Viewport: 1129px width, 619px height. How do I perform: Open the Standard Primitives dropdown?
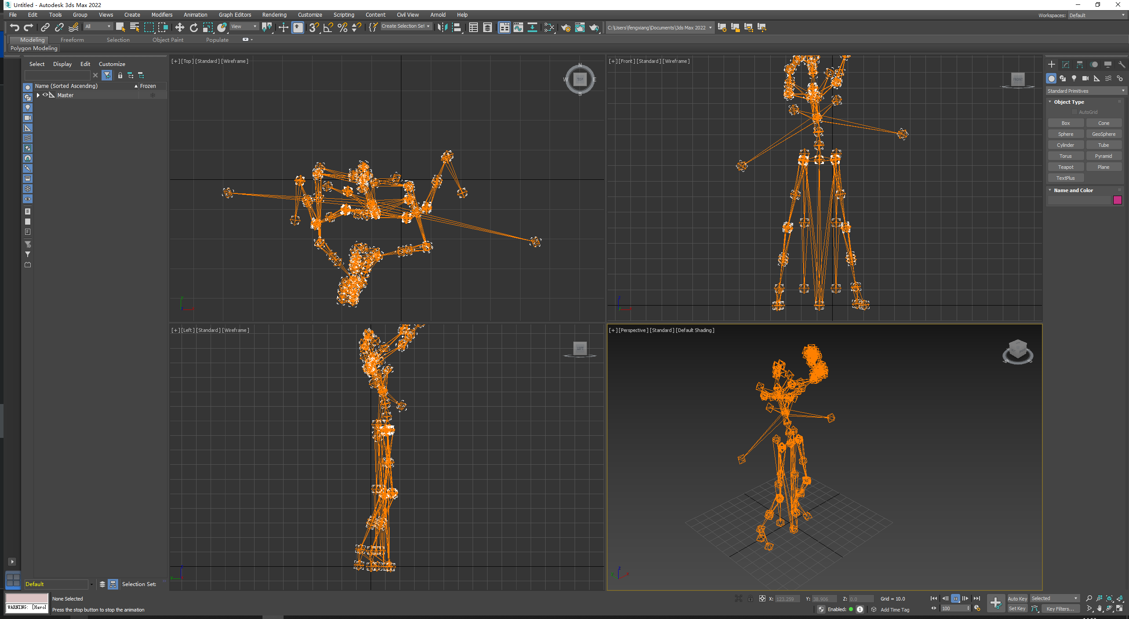(x=1085, y=91)
